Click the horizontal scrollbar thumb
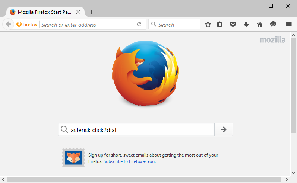The image size is (297, 183). point(144,179)
